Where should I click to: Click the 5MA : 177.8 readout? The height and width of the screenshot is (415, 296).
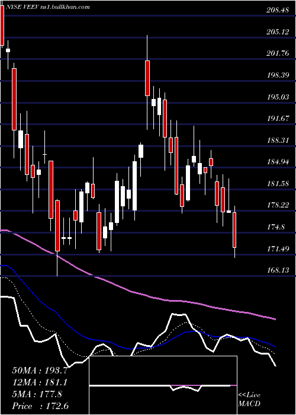[37, 394]
